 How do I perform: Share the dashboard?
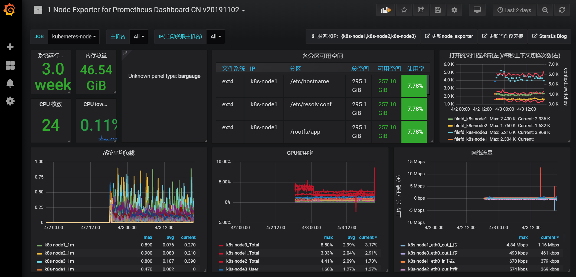(x=421, y=10)
